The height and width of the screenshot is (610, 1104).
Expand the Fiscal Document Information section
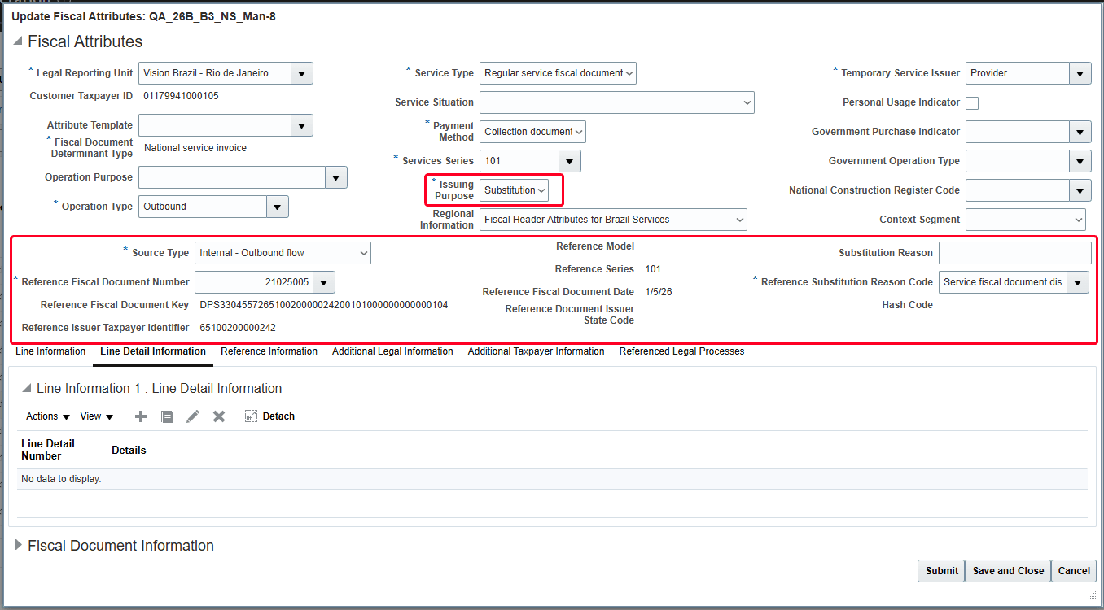tap(18, 545)
